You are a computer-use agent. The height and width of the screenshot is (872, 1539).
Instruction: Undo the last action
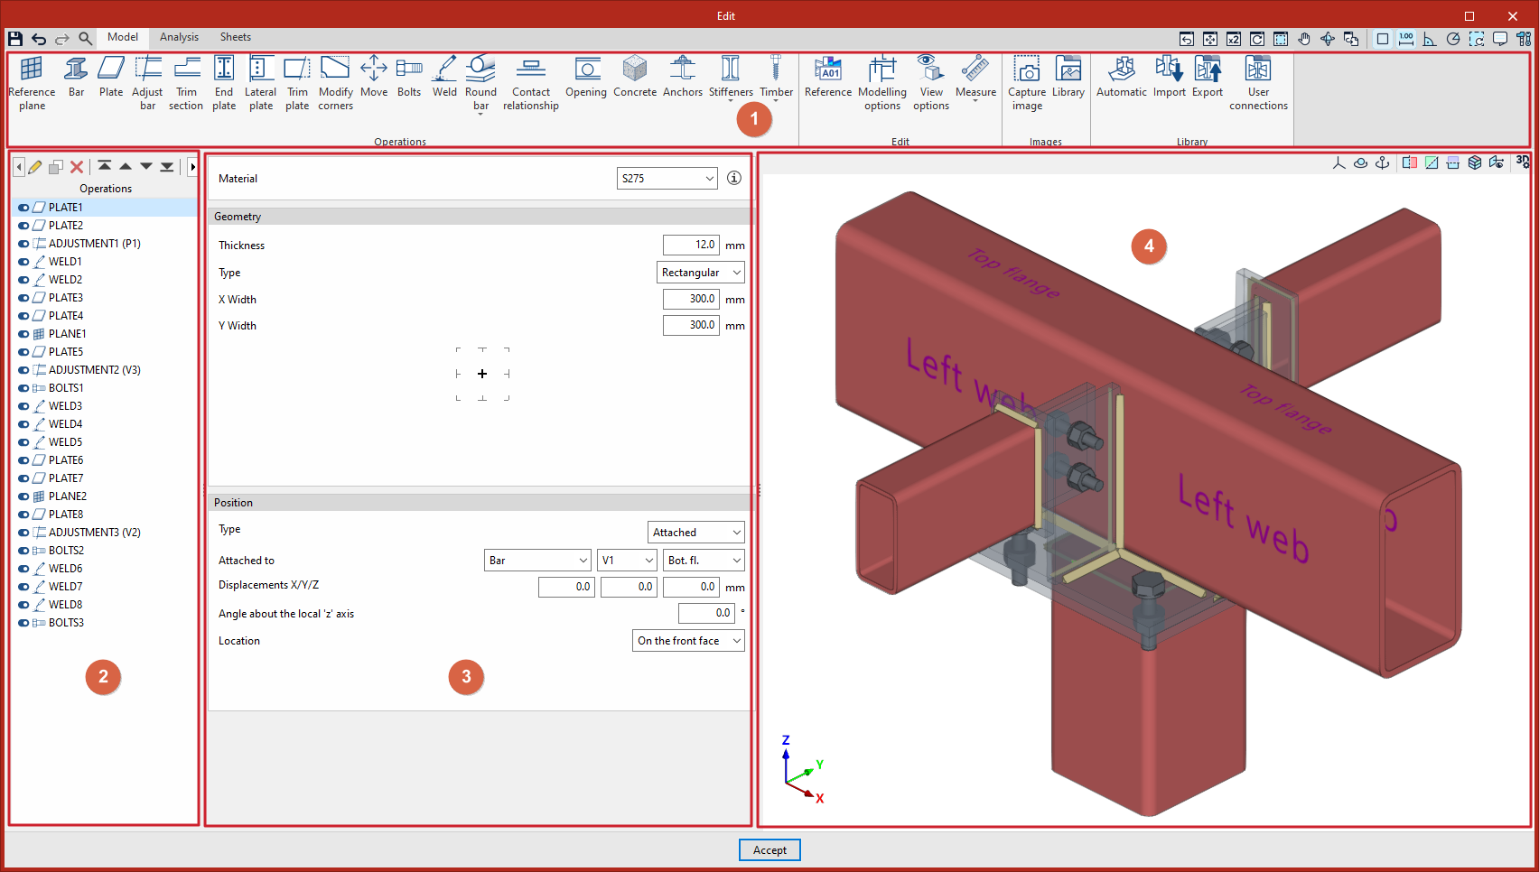[39, 38]
